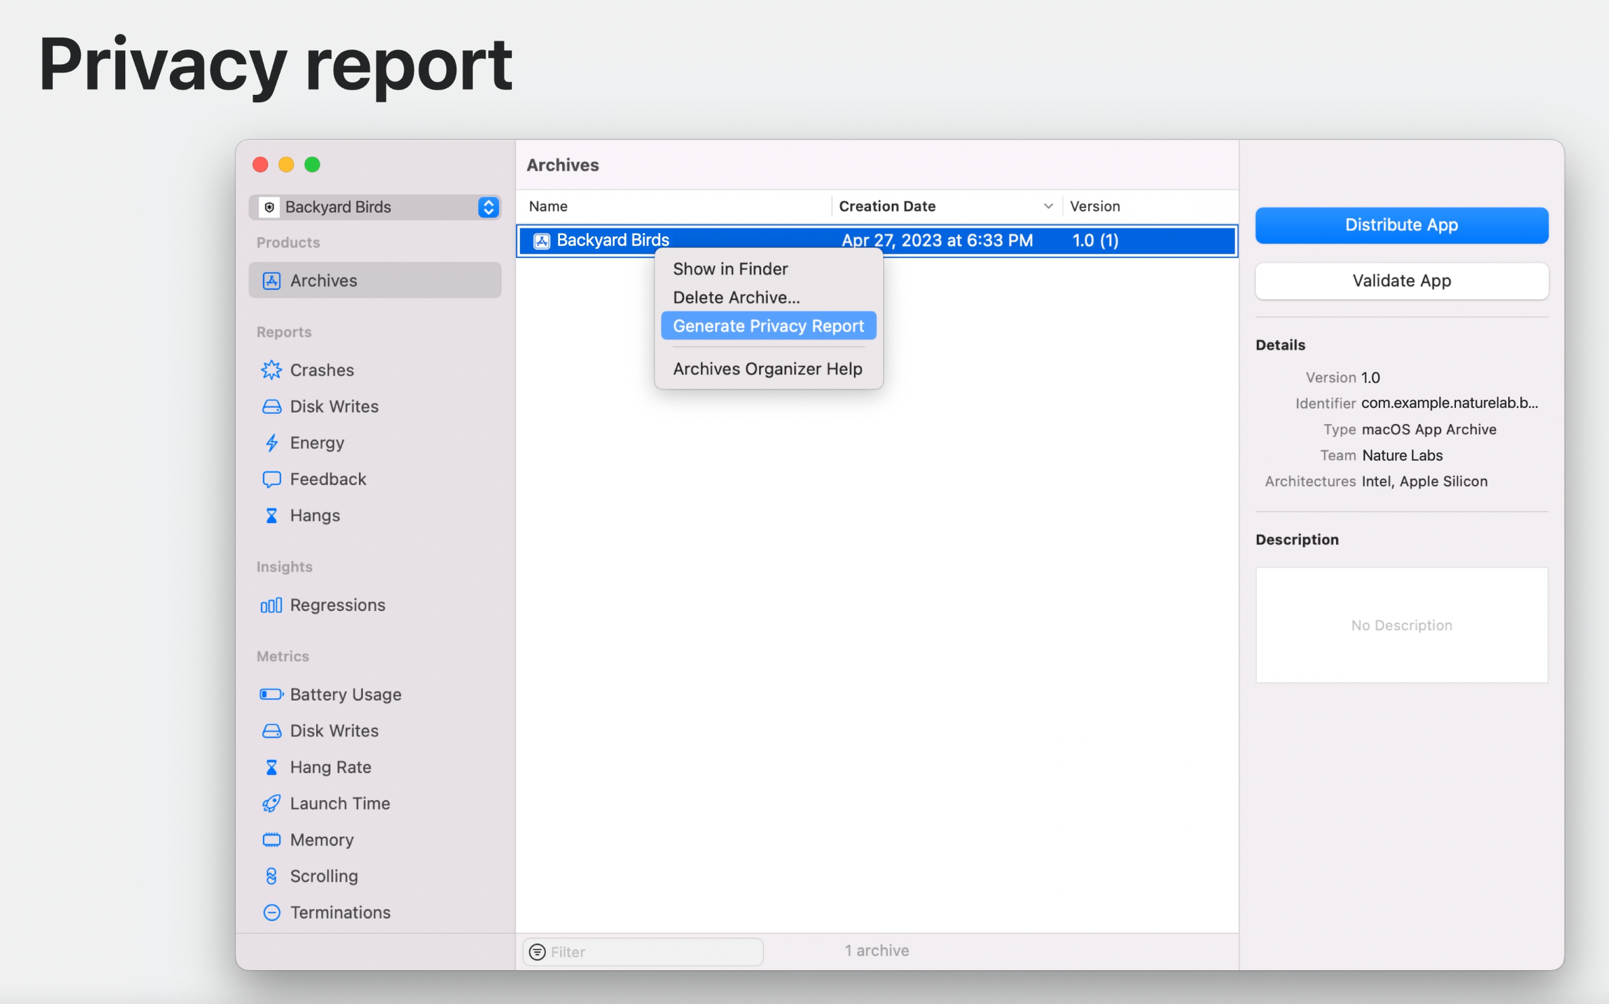Screen dimensions: 1609x1004
Task: Choose Generate Privacy Report menu item
Action: pos(768,326)
